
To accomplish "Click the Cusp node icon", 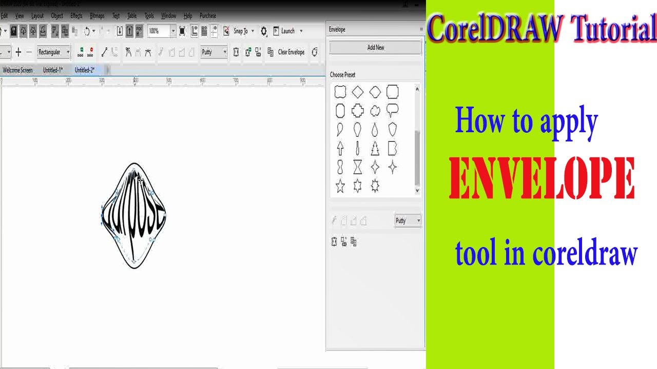I will tap(128, 52).
